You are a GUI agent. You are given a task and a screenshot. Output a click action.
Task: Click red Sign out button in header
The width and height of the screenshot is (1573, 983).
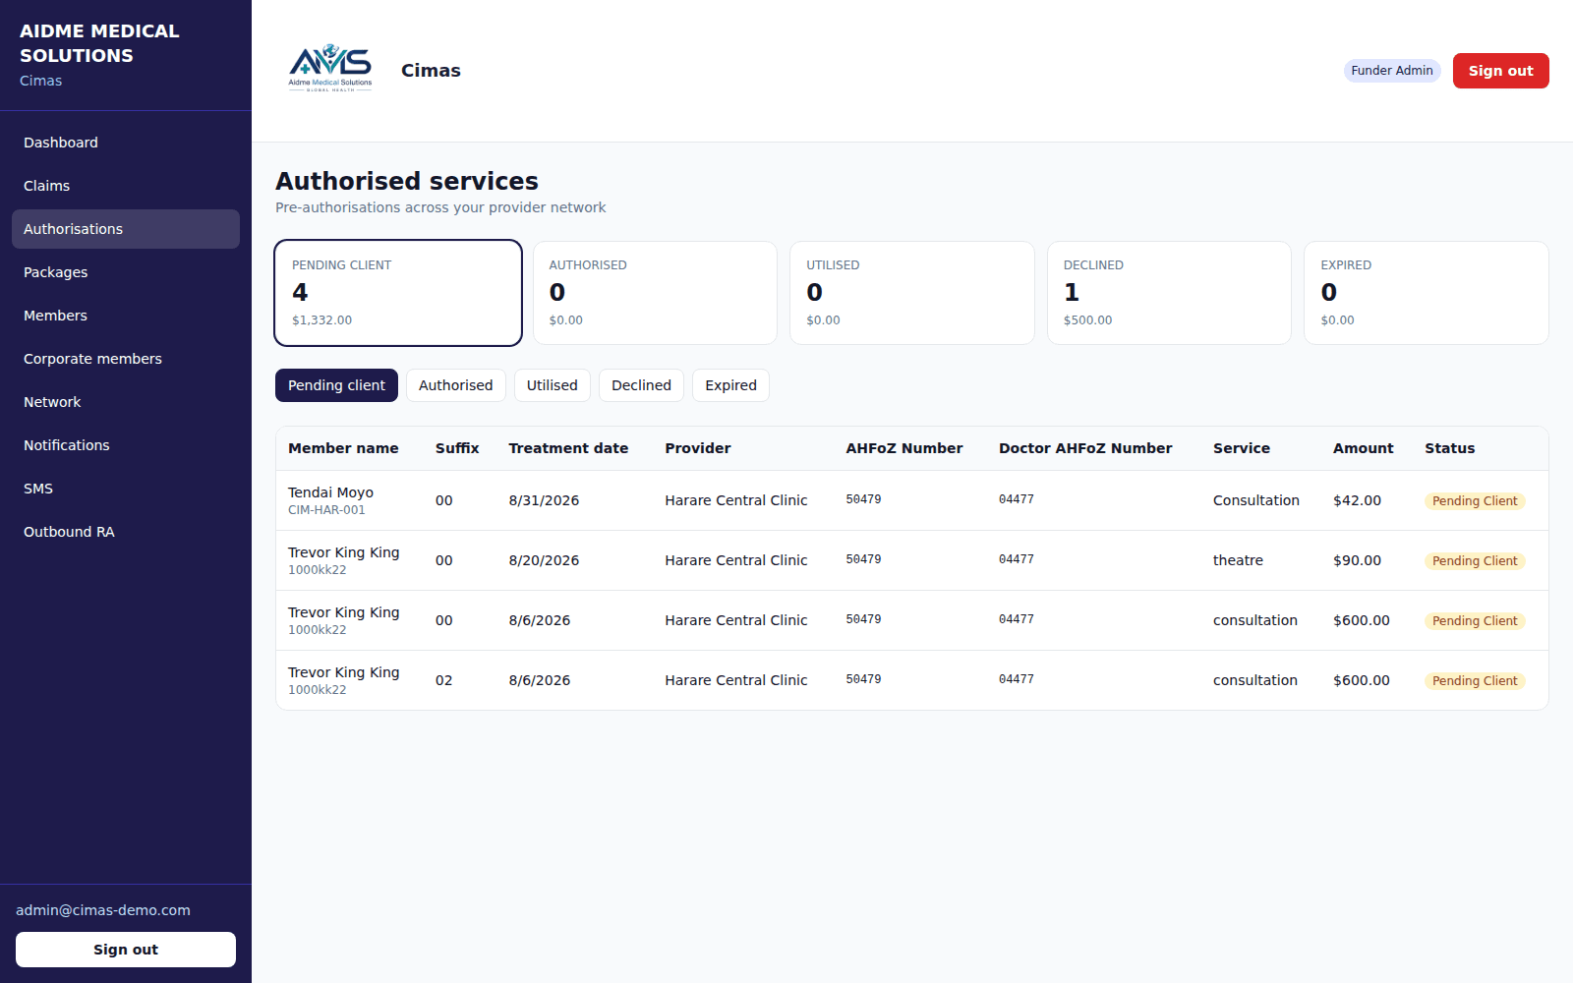point(1500,71)
